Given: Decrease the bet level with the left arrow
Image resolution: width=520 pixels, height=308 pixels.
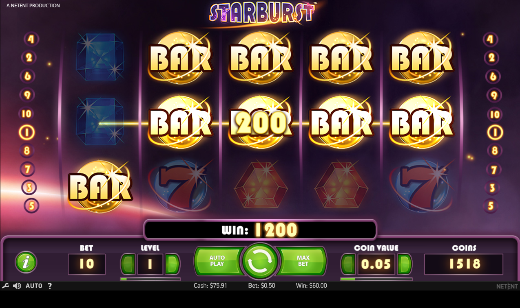Looking at the screenshot, I should [128, 264].
